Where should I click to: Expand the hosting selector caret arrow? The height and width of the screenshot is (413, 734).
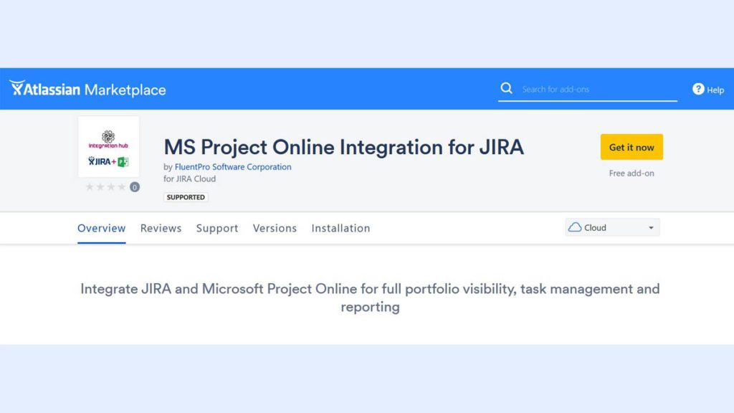pyautogui.click(x=651, y=228)
